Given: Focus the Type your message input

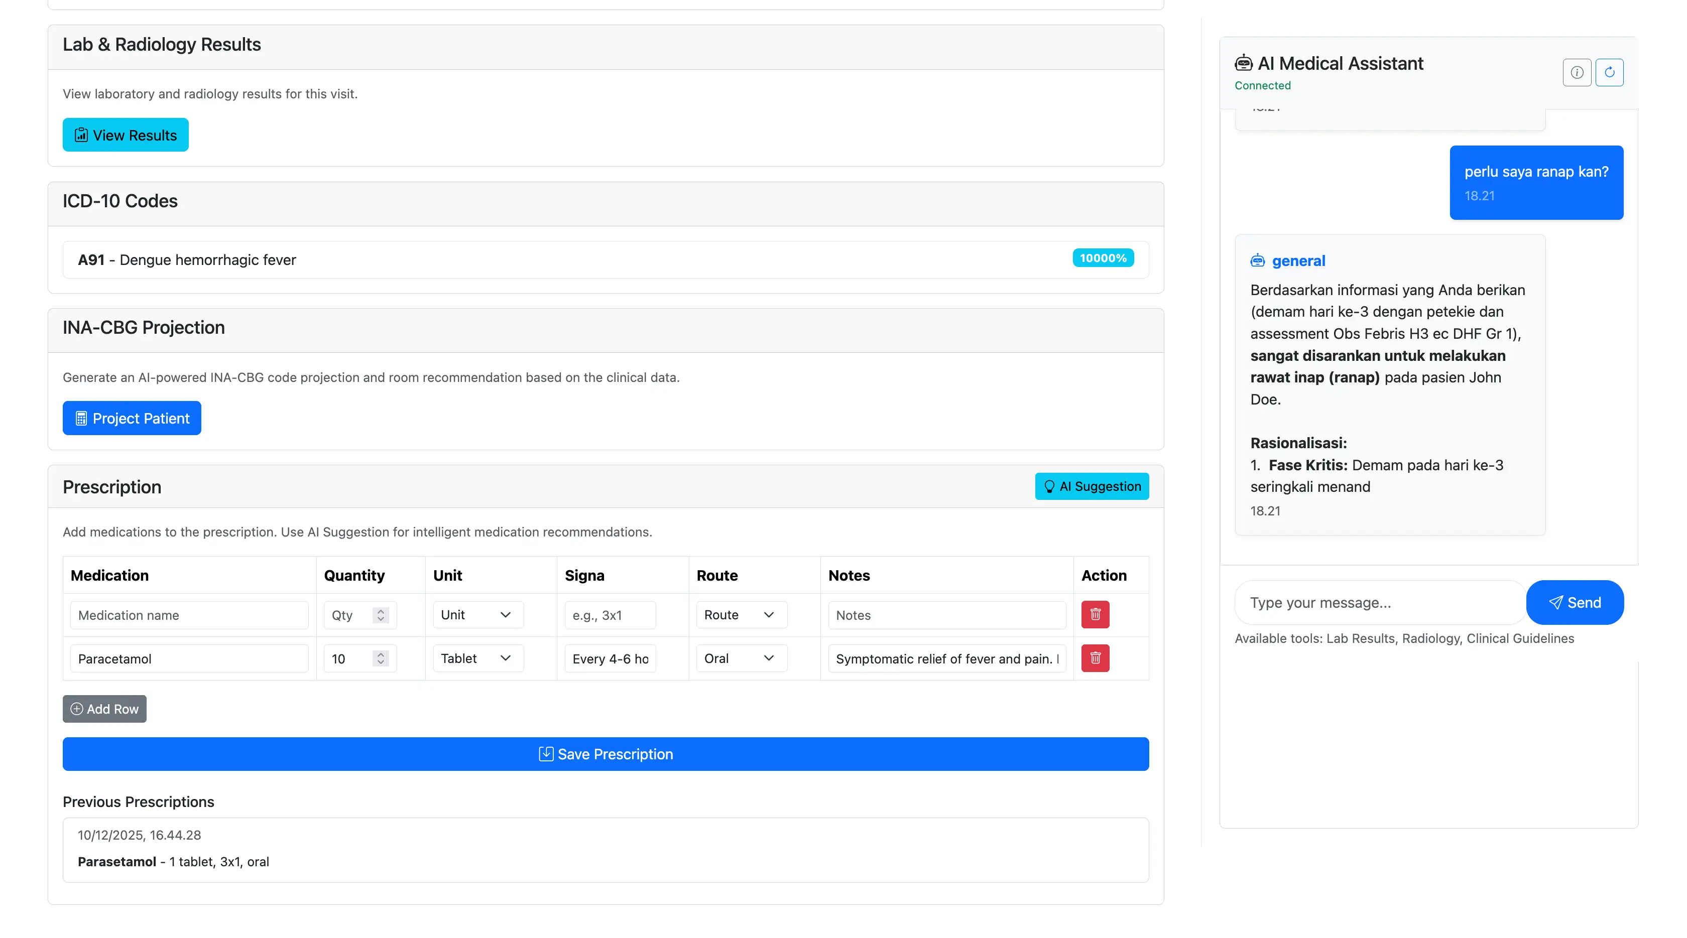Looking at the screenshot, I should pos(1379,602).
